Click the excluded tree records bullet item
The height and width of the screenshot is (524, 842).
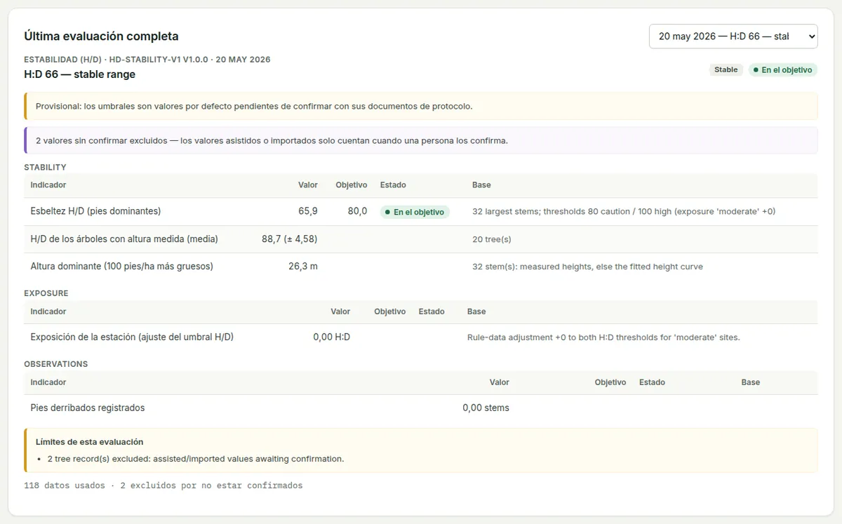tap(196, 459)
